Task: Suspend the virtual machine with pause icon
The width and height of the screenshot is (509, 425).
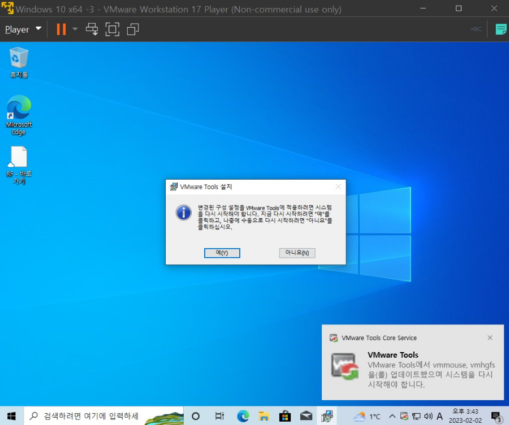Action: tap(61, 29)
